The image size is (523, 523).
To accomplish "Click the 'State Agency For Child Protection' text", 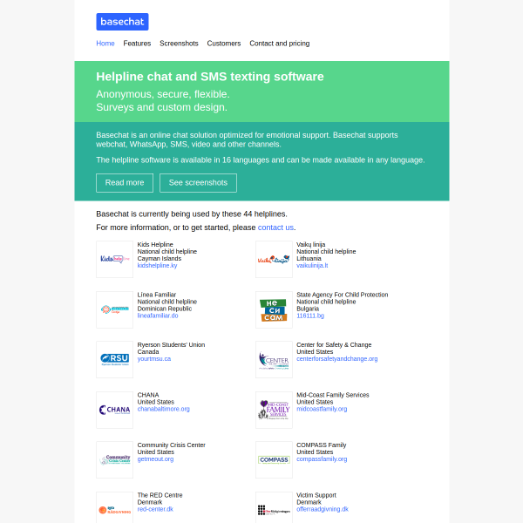I will coord(343,295).
